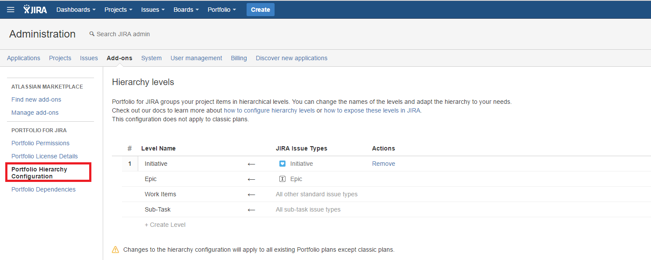Click the arrow in the Initiative row

251,164
